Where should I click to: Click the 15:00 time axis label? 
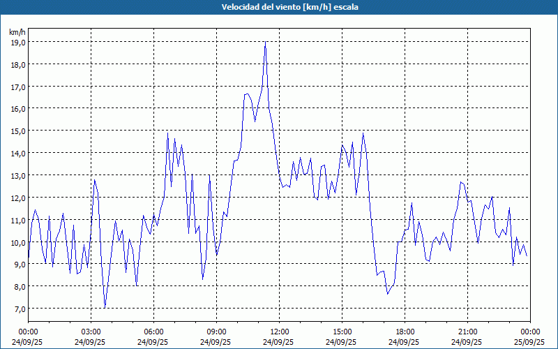pos(342,332)
